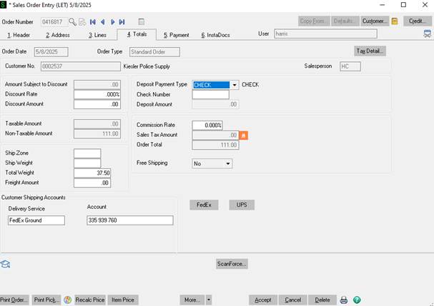Viewport: 434px width, 306px height.
Task: Switch to the Lines tab
Action: 99,34
